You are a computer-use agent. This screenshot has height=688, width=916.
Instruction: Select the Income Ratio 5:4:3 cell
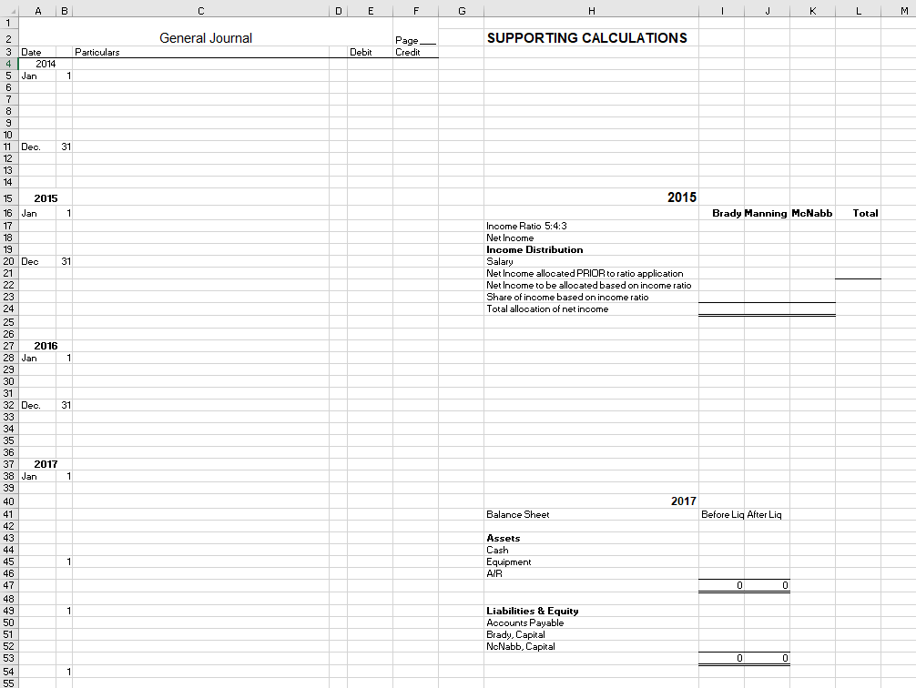click(591, 226)
